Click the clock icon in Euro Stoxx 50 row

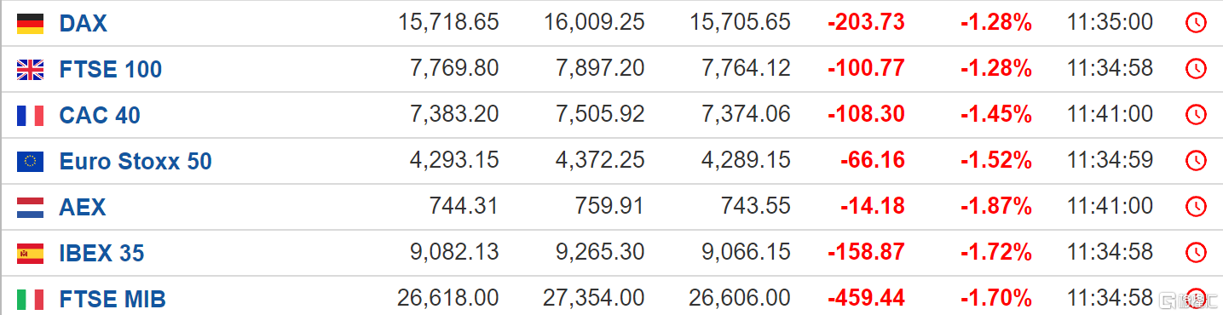coord(1196,162)
